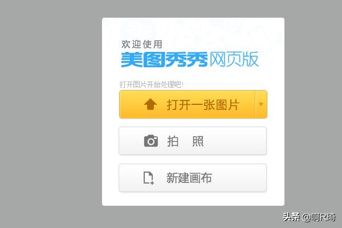
Task: Click the new page icon beside 新建画布
Action: click(149, 178)
